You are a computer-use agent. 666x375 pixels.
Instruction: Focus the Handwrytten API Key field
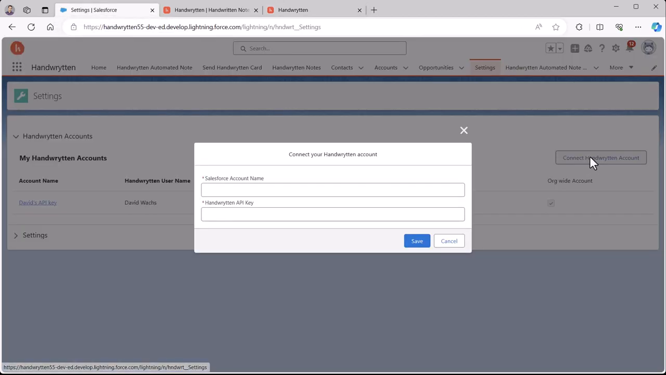(x=332, y=214)
